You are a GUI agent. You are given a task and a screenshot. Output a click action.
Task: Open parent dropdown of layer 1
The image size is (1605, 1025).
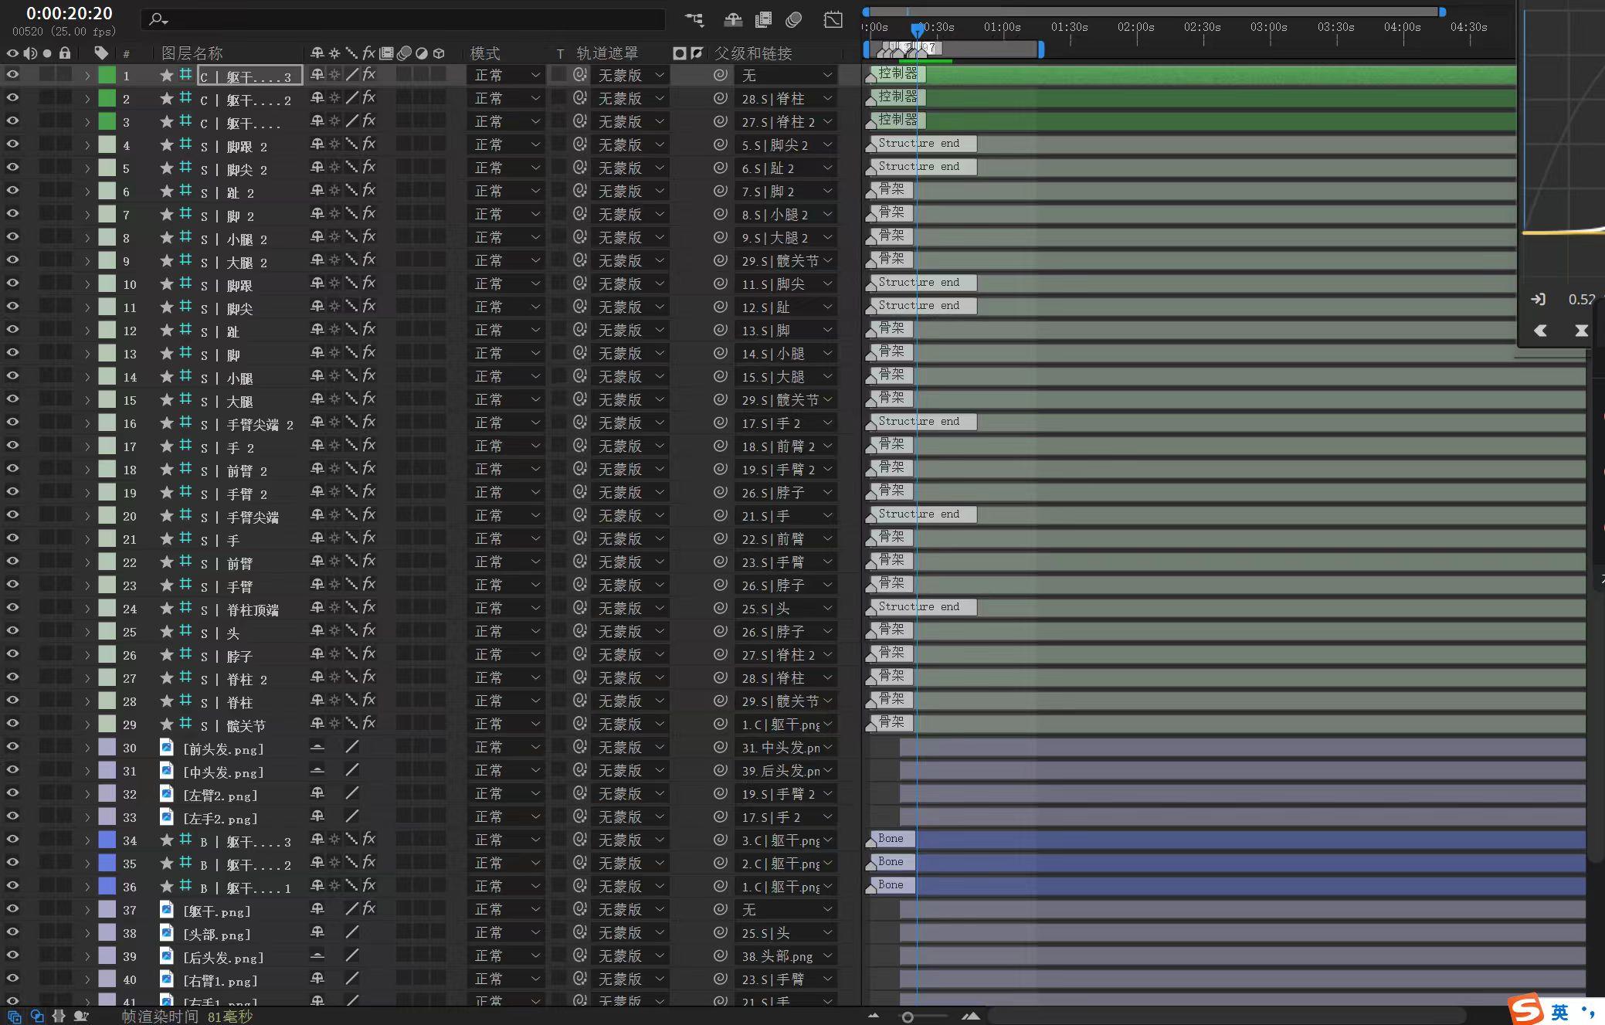pyautogui.click(x=786, y=76)
